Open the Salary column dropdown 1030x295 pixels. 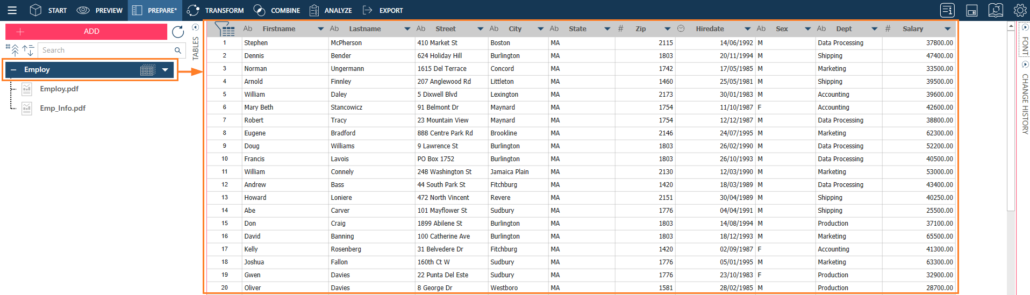947,29
